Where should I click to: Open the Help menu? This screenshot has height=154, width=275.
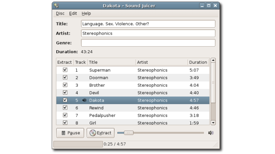coord(86,13)
